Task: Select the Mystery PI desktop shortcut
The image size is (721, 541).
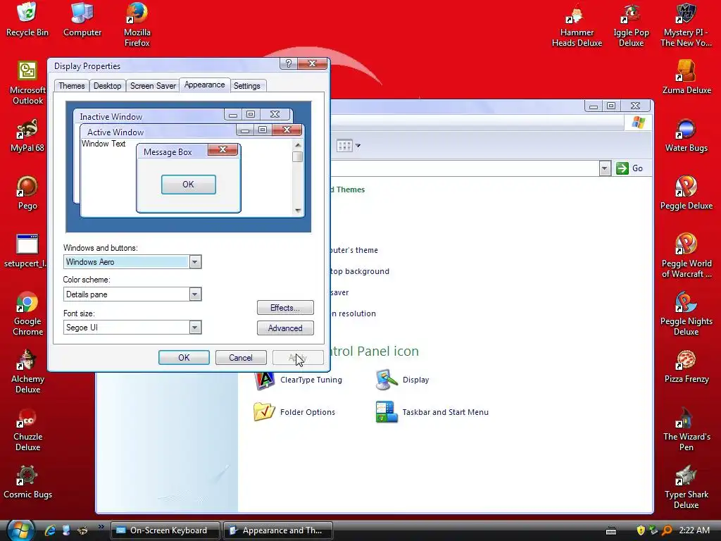Action: click(686, 25)
